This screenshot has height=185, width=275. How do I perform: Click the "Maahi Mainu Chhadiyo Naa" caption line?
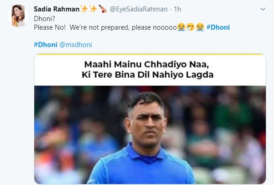(x=149, y=65)
